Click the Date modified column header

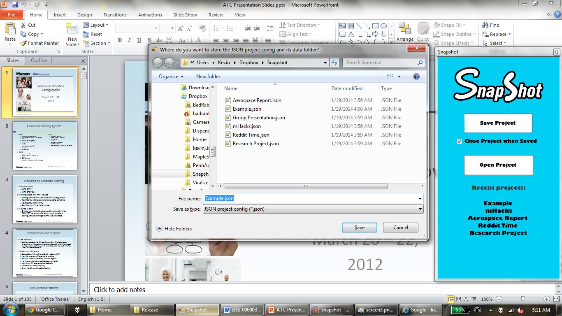pyautogui.click(x=347, y=88)
